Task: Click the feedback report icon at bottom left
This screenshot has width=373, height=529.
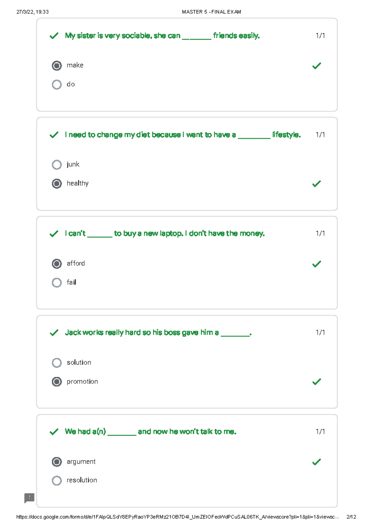Action: click(29, 498)
